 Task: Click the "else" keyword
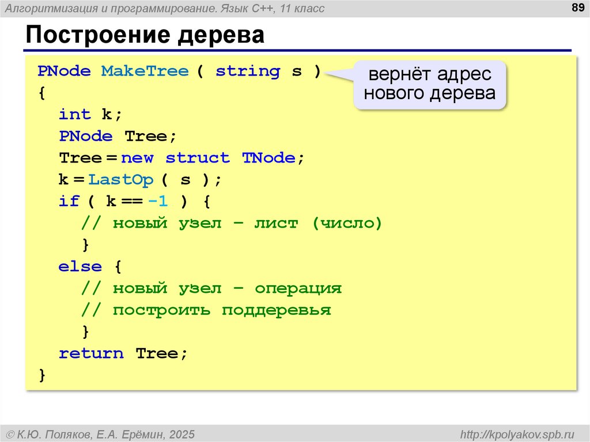click(80, 267)
